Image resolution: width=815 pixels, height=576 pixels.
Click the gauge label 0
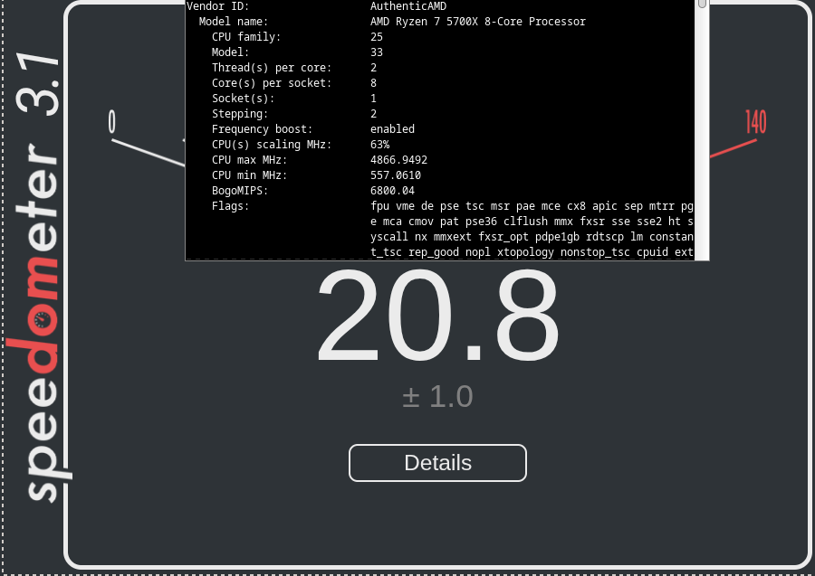tap(111, 122)
